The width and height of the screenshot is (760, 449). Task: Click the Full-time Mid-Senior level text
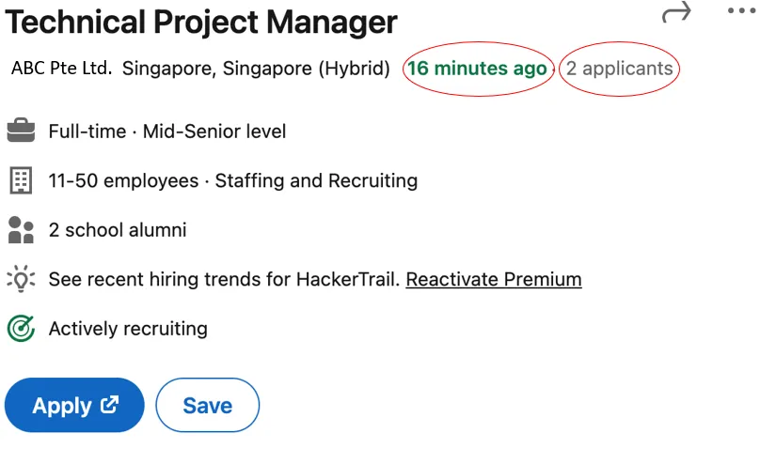(x=167, y=132)
